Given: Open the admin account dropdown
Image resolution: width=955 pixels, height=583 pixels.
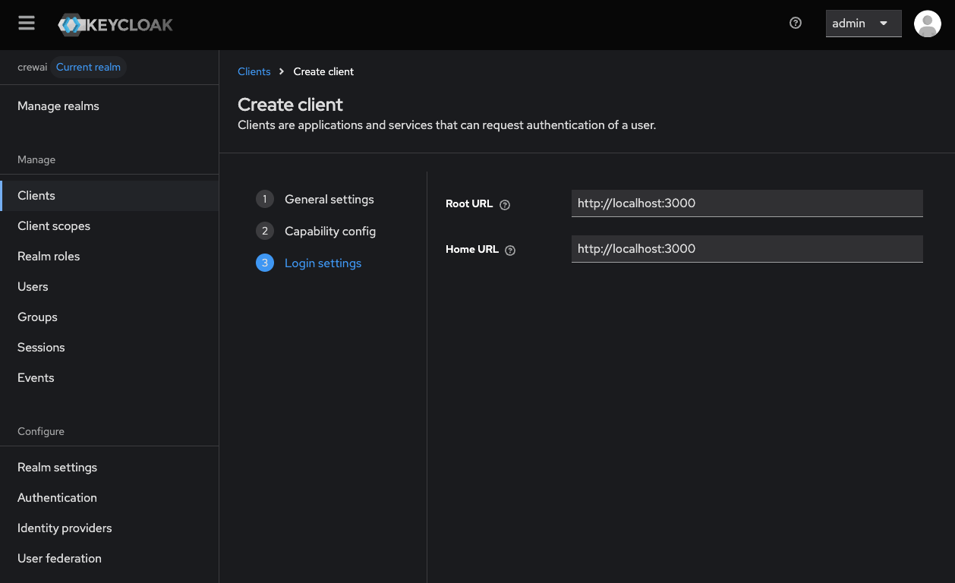Looking at the screenshot, I should (863, 24).
